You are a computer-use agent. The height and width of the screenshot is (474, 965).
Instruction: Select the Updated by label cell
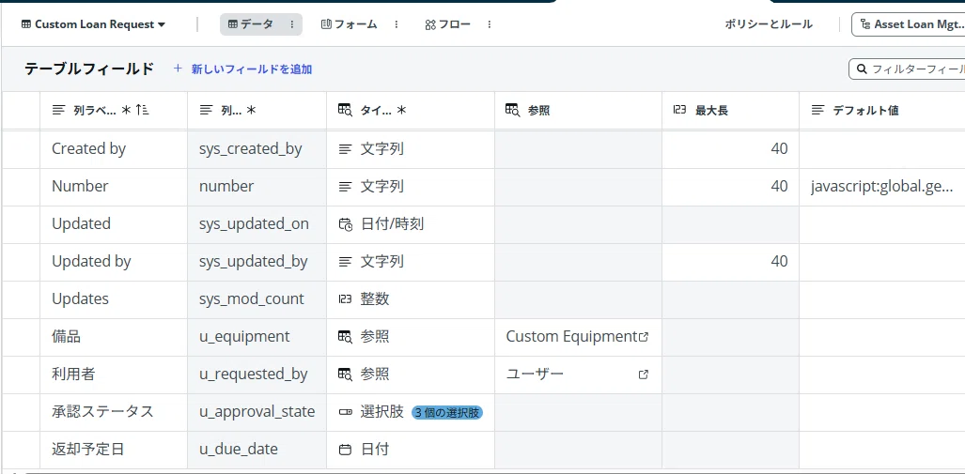click(x=114, y=261)
